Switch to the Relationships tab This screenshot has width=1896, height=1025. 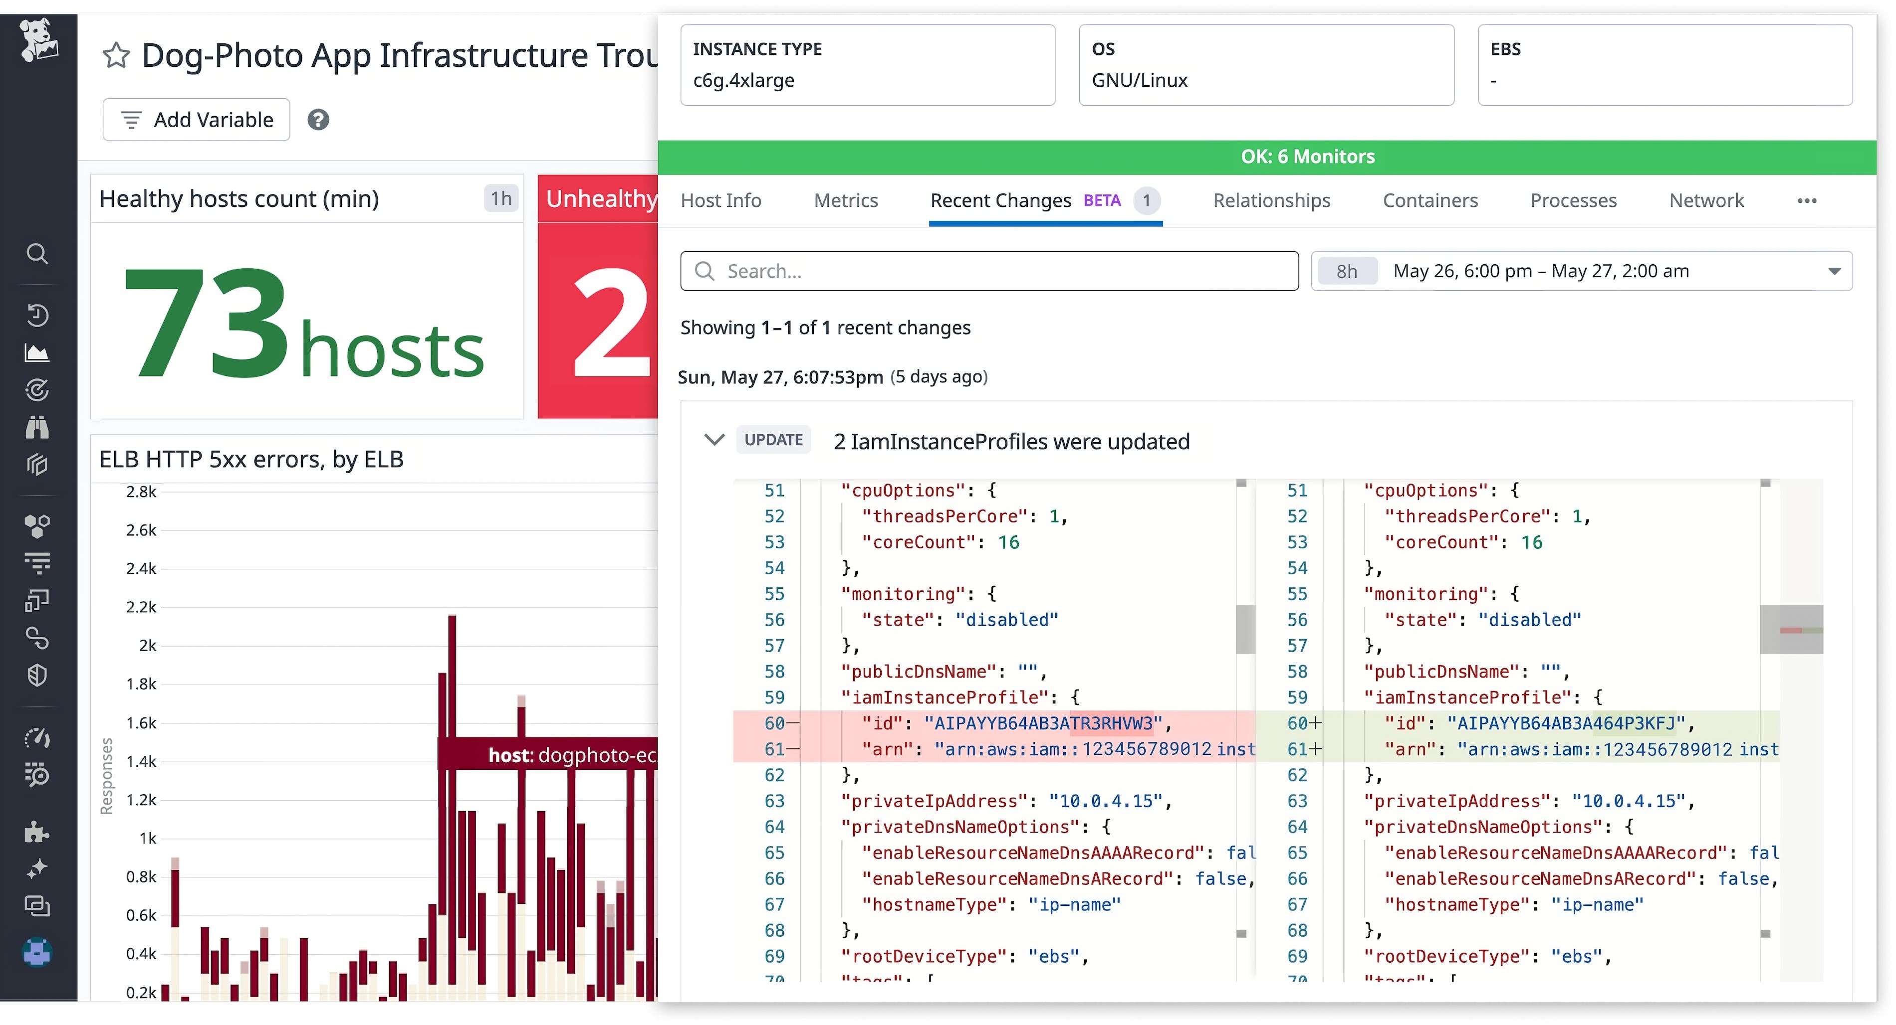pyautogui.click(x=1271, y=201)
